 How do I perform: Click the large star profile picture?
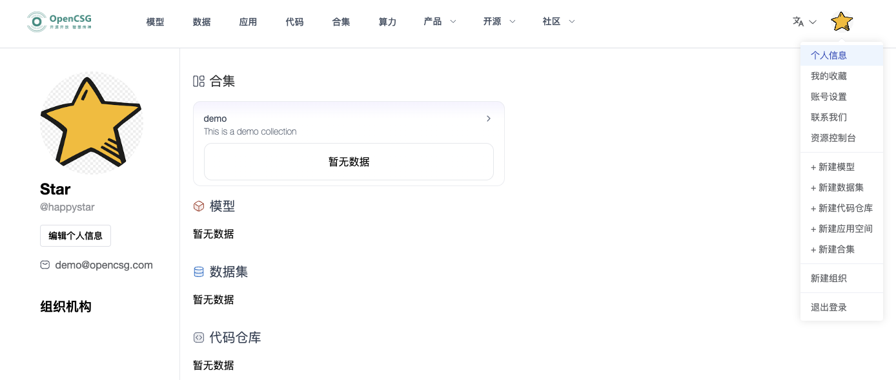tap(91, 122)
